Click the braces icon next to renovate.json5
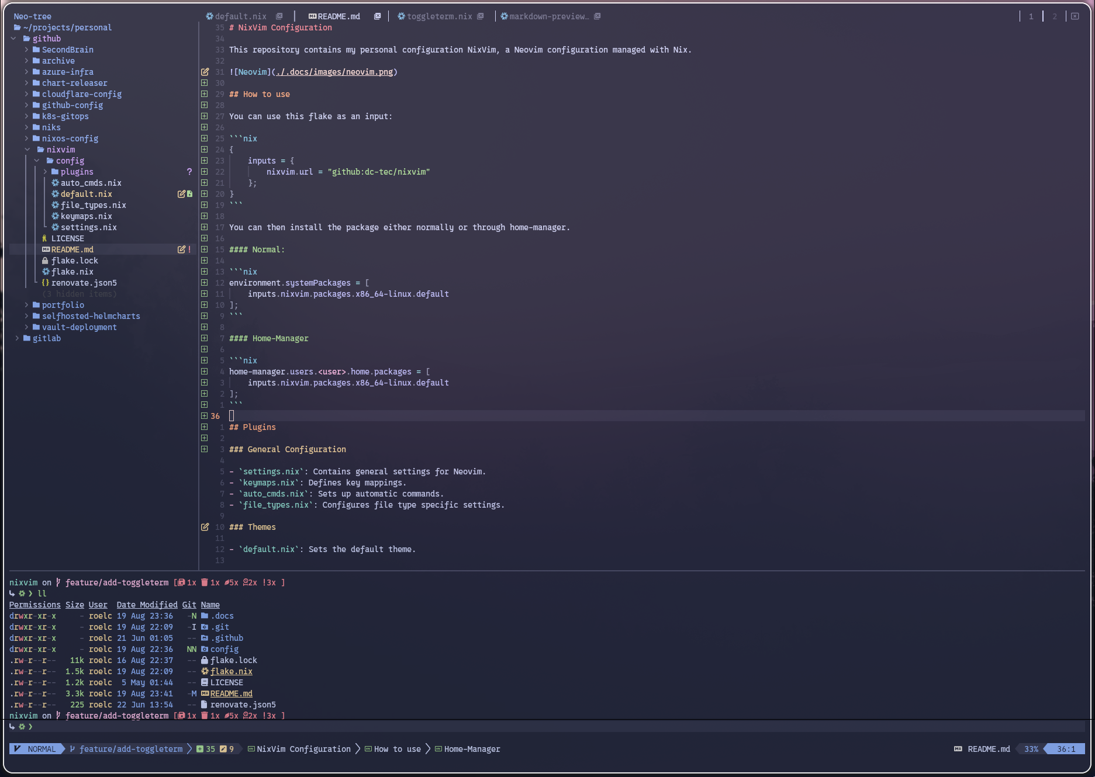The image size is (1095, 777). (46, 283)
